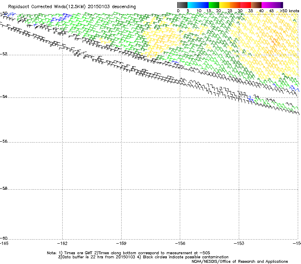Click the yellow 20-25 knots color band
Image resolution: width=301 pixels, height=264 pixels.
coord(225,5)
